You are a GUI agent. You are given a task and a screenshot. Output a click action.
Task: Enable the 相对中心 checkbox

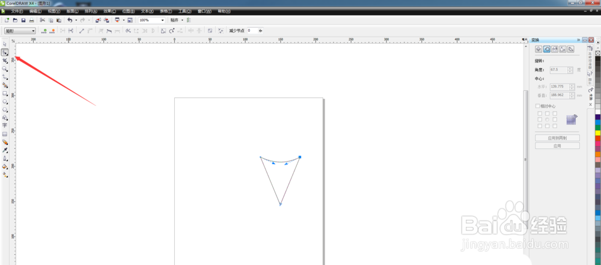(537, 106)
